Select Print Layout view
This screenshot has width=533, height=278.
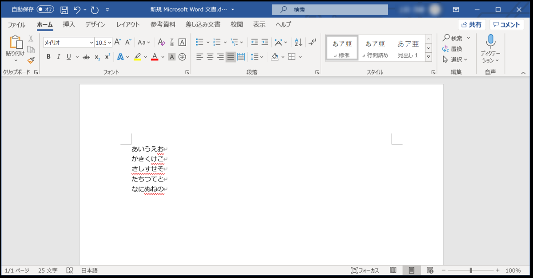point(412,270)
